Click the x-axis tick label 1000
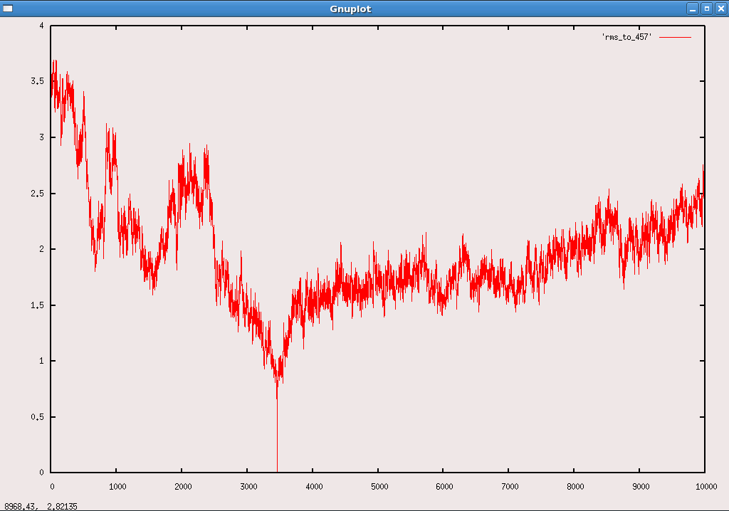Viewport: 729px width, 511px height. click(117, 487)
